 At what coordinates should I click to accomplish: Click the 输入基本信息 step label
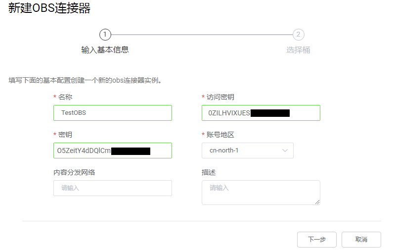pyautogui.click(x=105, y=50)
